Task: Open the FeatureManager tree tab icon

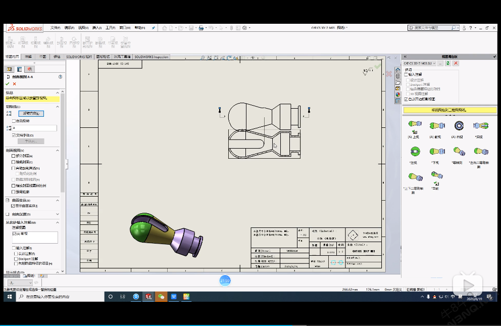Action: (x=9, y=69)
